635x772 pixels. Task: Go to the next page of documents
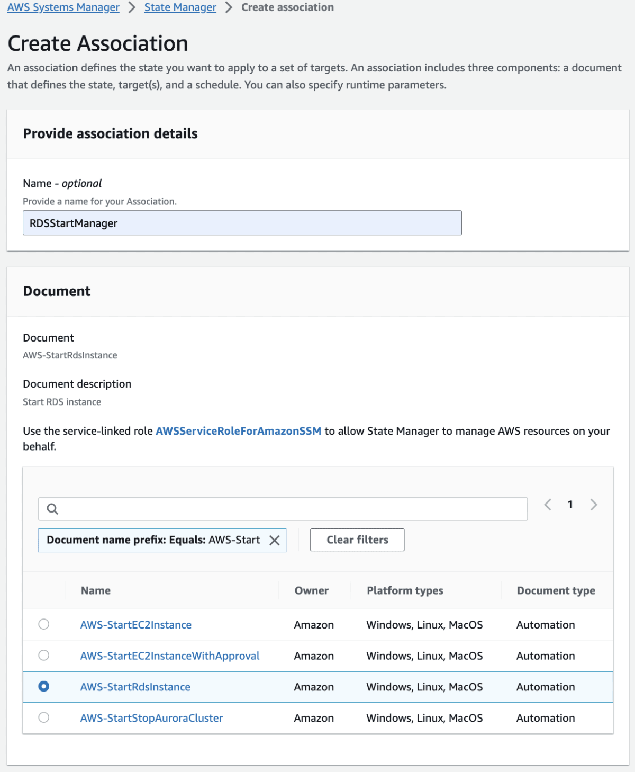(x=594, y=505)
